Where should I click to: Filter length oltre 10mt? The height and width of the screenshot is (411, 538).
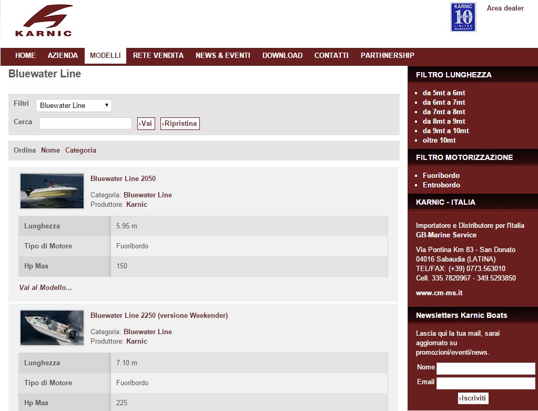click(439, 141)
